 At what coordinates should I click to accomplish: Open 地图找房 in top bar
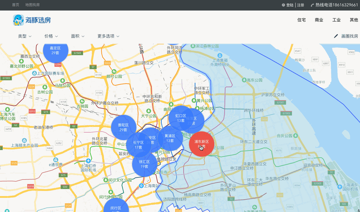[x=33, y=5]
